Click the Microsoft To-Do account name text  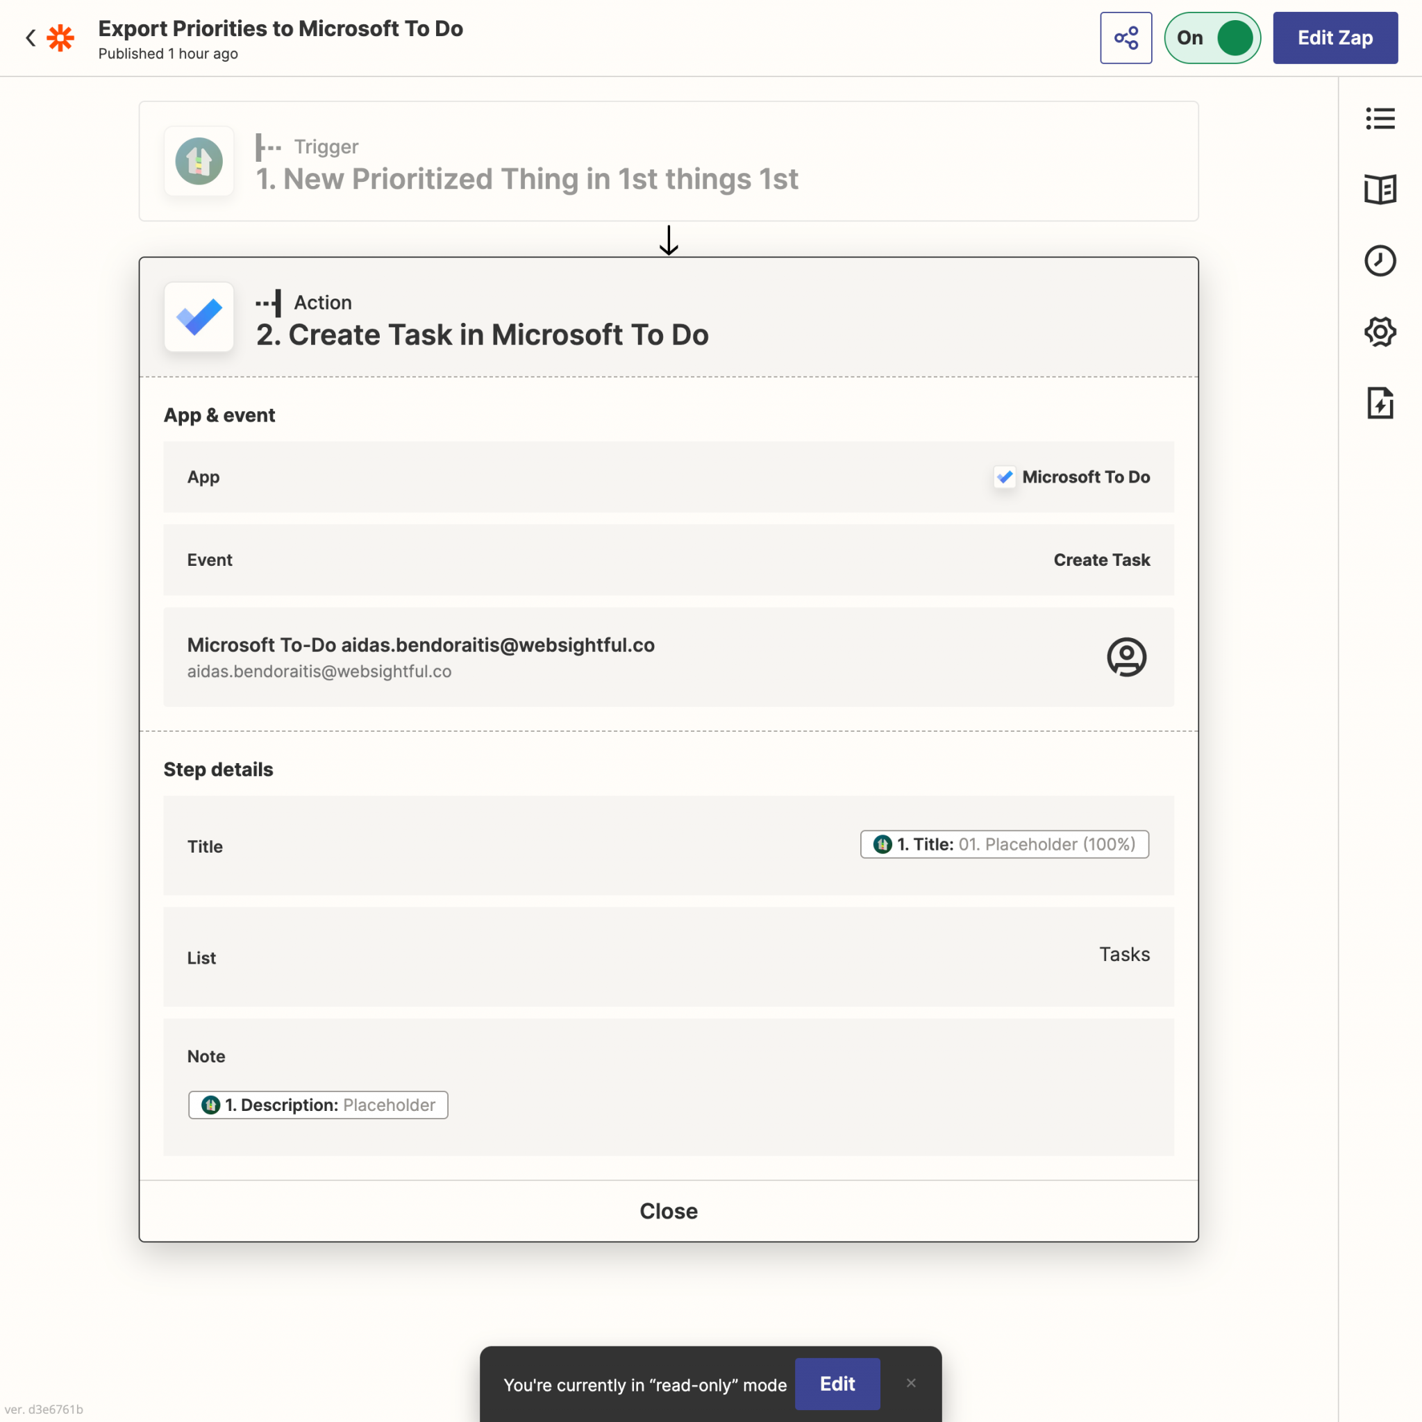(x=420, y=645)
